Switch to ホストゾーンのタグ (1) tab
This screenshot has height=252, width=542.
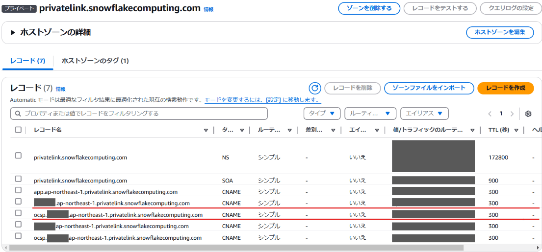[95, 61]
